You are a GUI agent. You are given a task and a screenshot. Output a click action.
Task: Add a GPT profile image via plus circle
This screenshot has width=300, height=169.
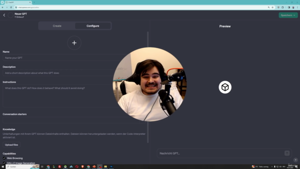pyautogui.click(x=74, y=43)
